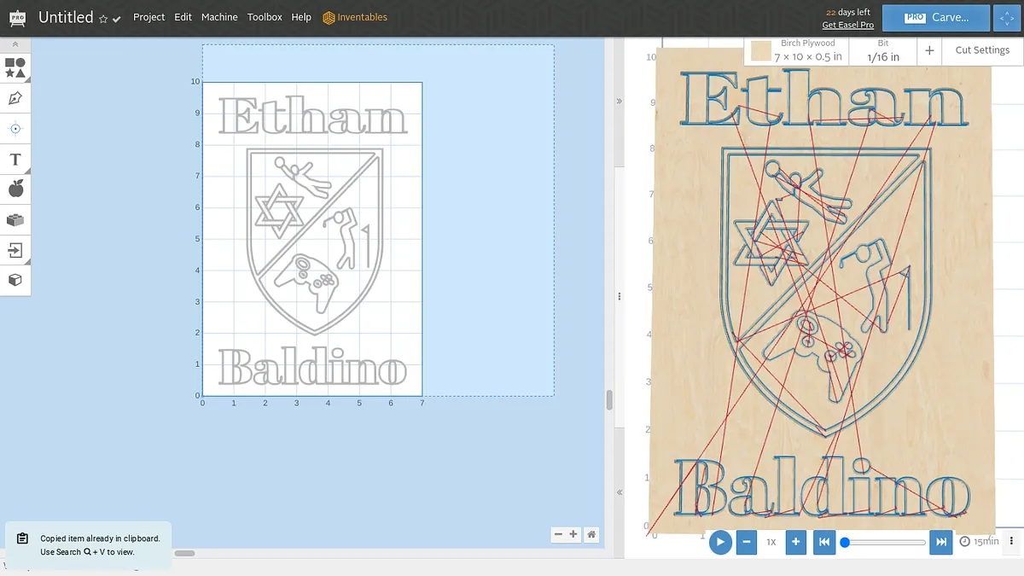Open Birch Plywood material settings

pyautogui.click(x=797, y=51)
